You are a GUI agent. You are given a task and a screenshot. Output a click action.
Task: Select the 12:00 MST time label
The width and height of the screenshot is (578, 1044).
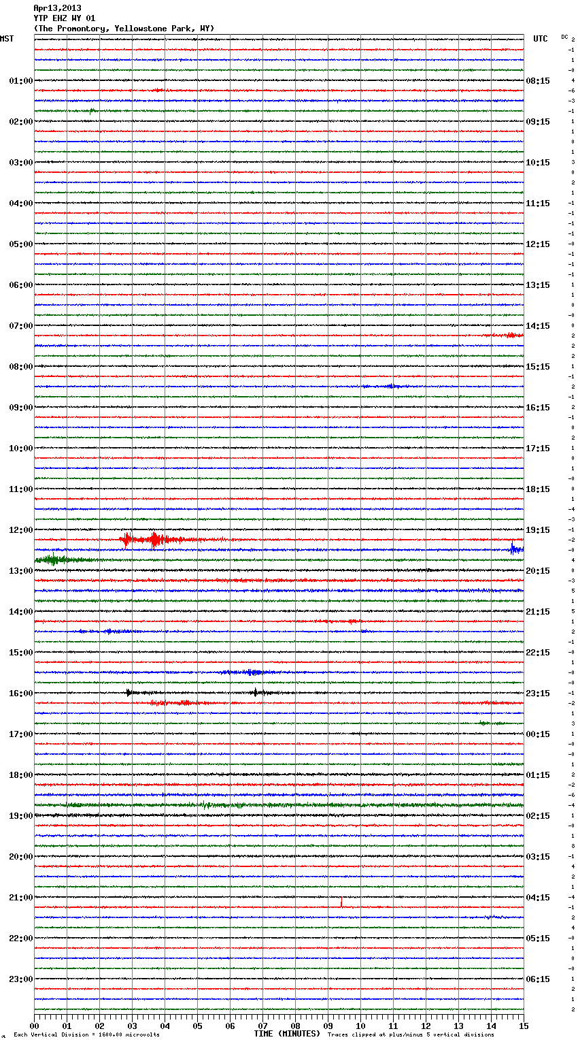[x=20, y=530]
